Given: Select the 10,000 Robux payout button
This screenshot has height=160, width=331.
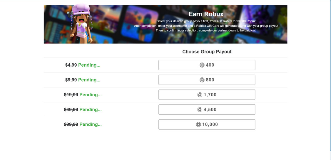Looking at the screenshot, I should tap(207, 124).
